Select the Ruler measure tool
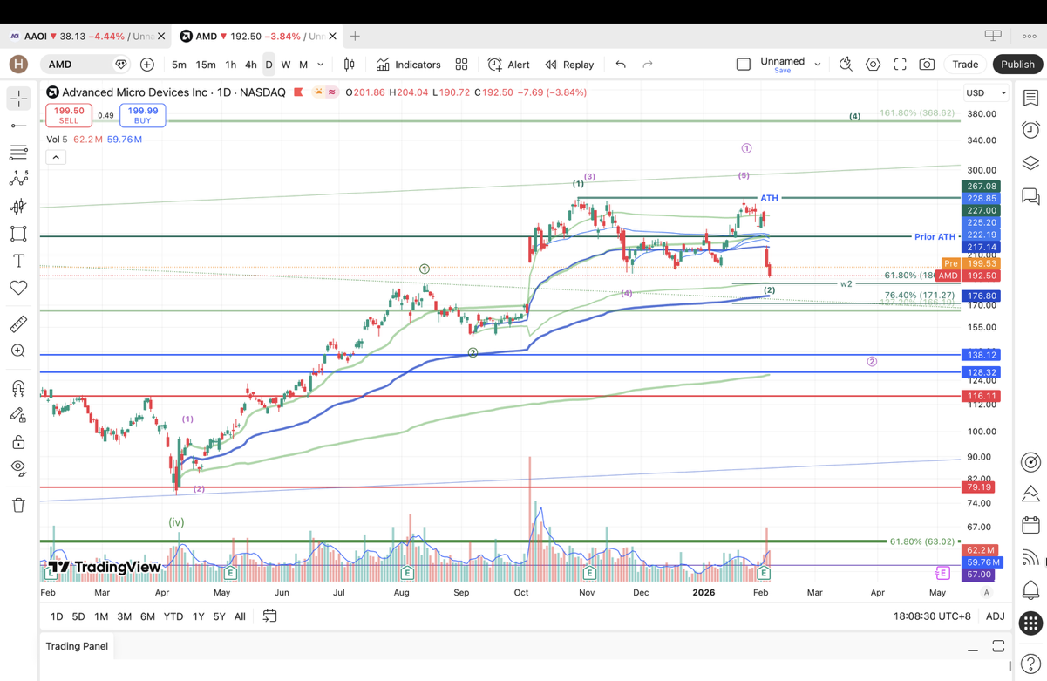This screenshot has height=681, width=1047. pyautogui.click(x=18, y=324)
